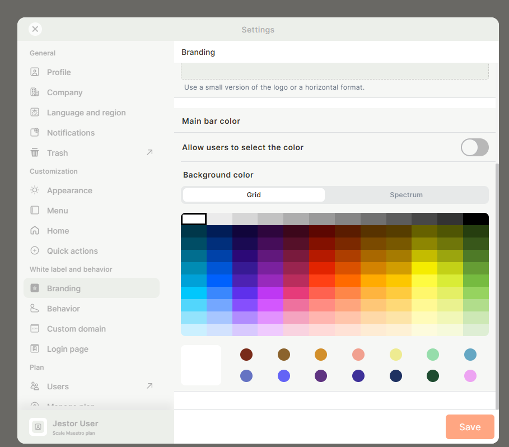Click the Users people icon

point(35,386)
